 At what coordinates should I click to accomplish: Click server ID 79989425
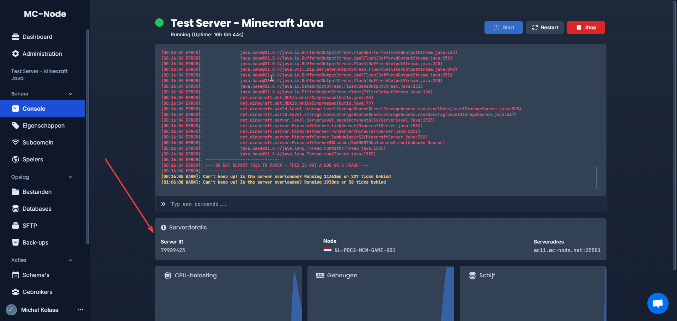point(173,250)
